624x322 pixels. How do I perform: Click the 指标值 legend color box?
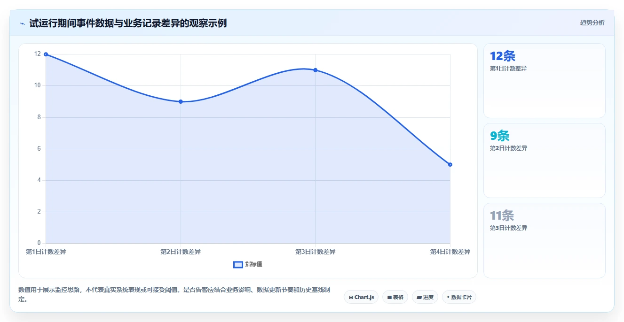click(x=238, y=264)
